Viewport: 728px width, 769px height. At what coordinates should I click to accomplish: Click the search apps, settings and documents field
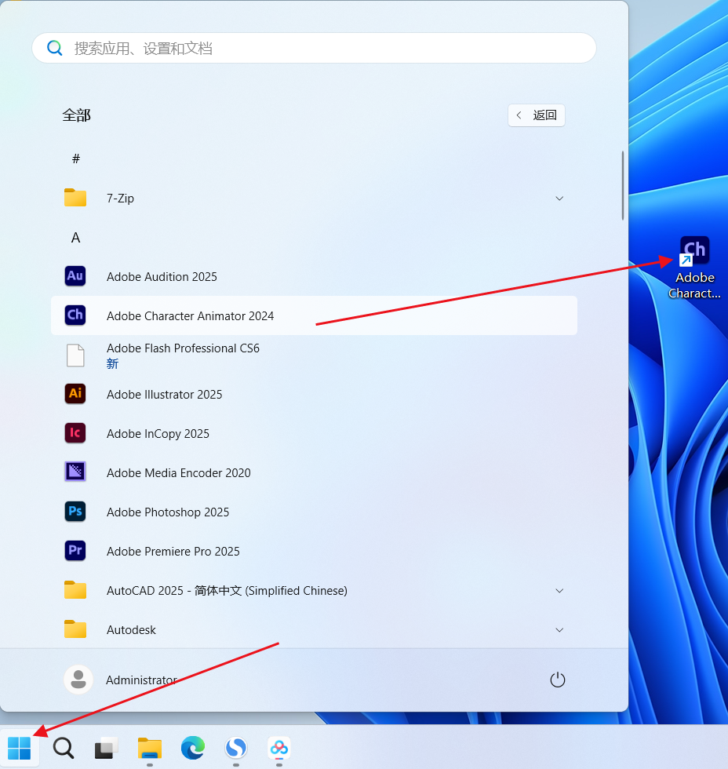314,48
